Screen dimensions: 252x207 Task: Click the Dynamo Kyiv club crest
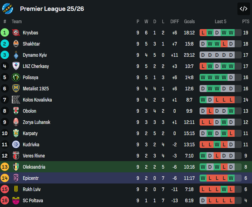(x=16, y=55)
